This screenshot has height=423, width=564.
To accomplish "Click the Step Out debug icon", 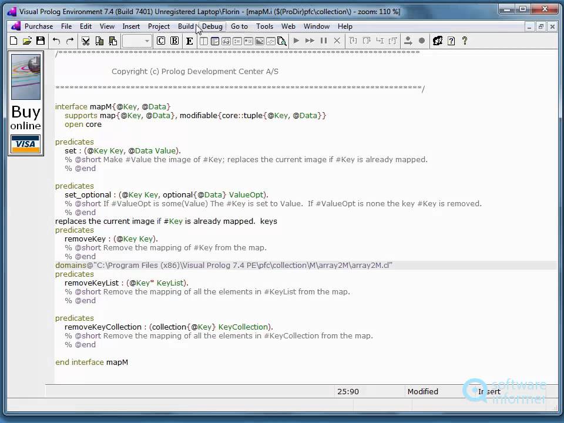I will 393,41.
